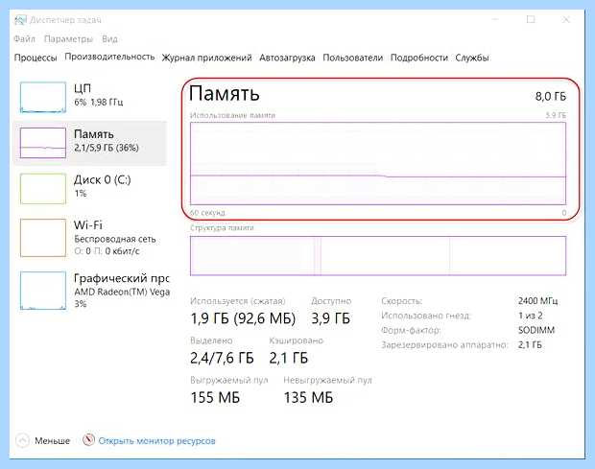This screenshot has height=469, width=595.
Task: Click the Беспроводная сеть text
Action: (x=115, y=239)
